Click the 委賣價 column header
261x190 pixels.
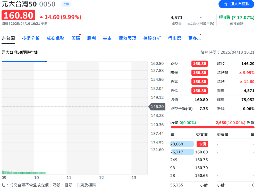tap(223, 134)
